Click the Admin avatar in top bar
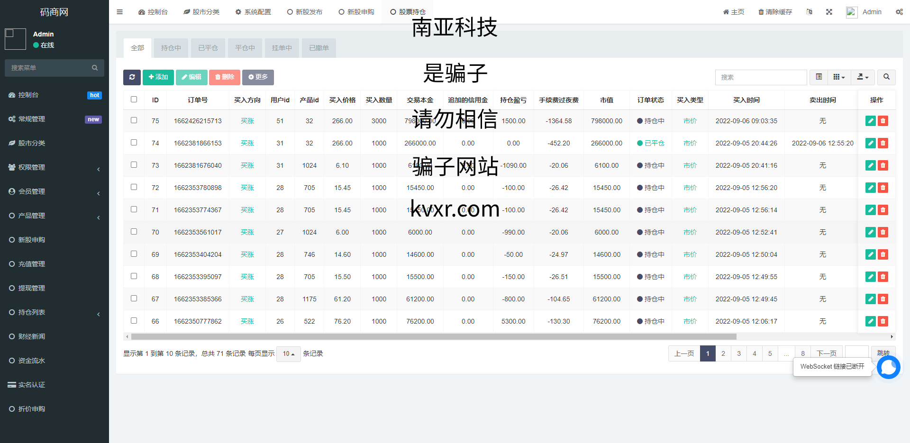Viewport: 910px width, 443px height. [852, 12]
